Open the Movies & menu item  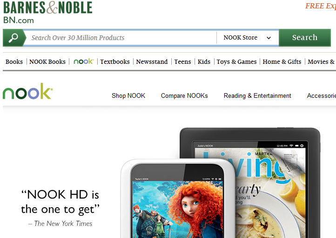pyautogui.click(x=322, y=62)
